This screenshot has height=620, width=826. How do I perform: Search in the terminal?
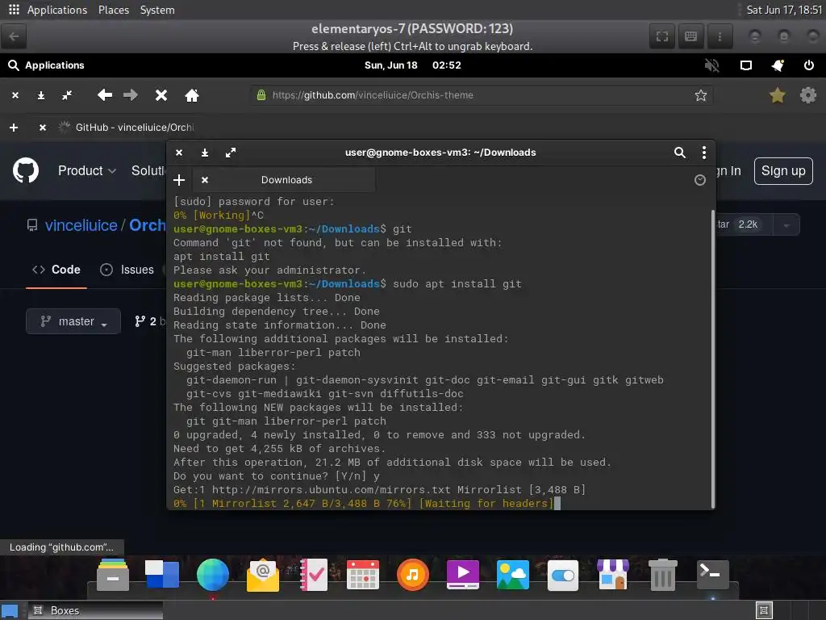tap(679, 153)
